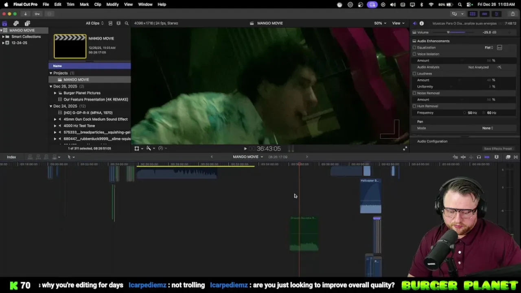
Task: Toggle the browser panel visibility button
Action: [x=473, y=14]
